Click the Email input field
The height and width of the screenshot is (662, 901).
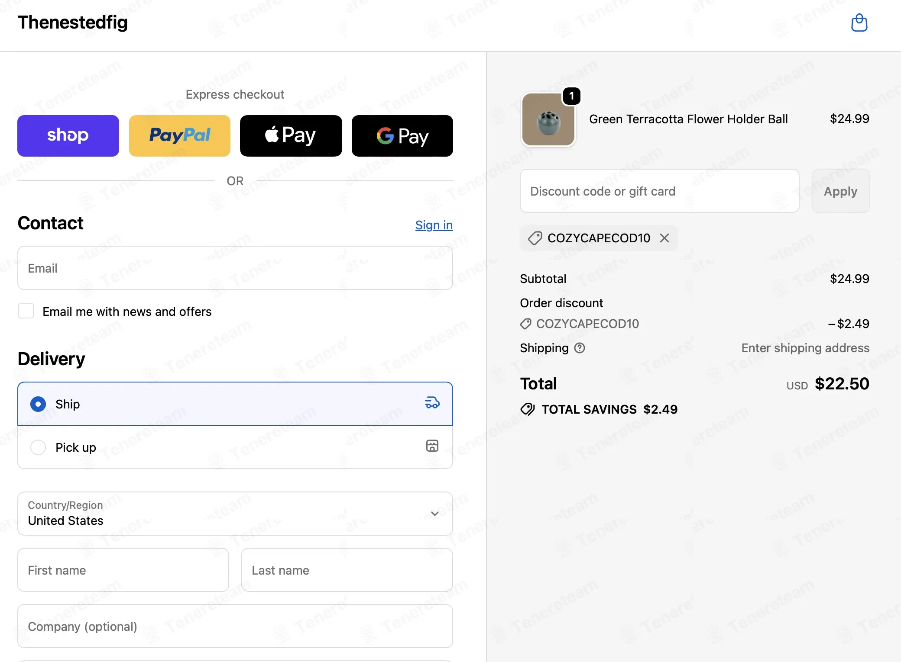point(235,268)
